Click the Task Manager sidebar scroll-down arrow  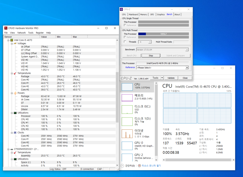click(x=156, y=160)
